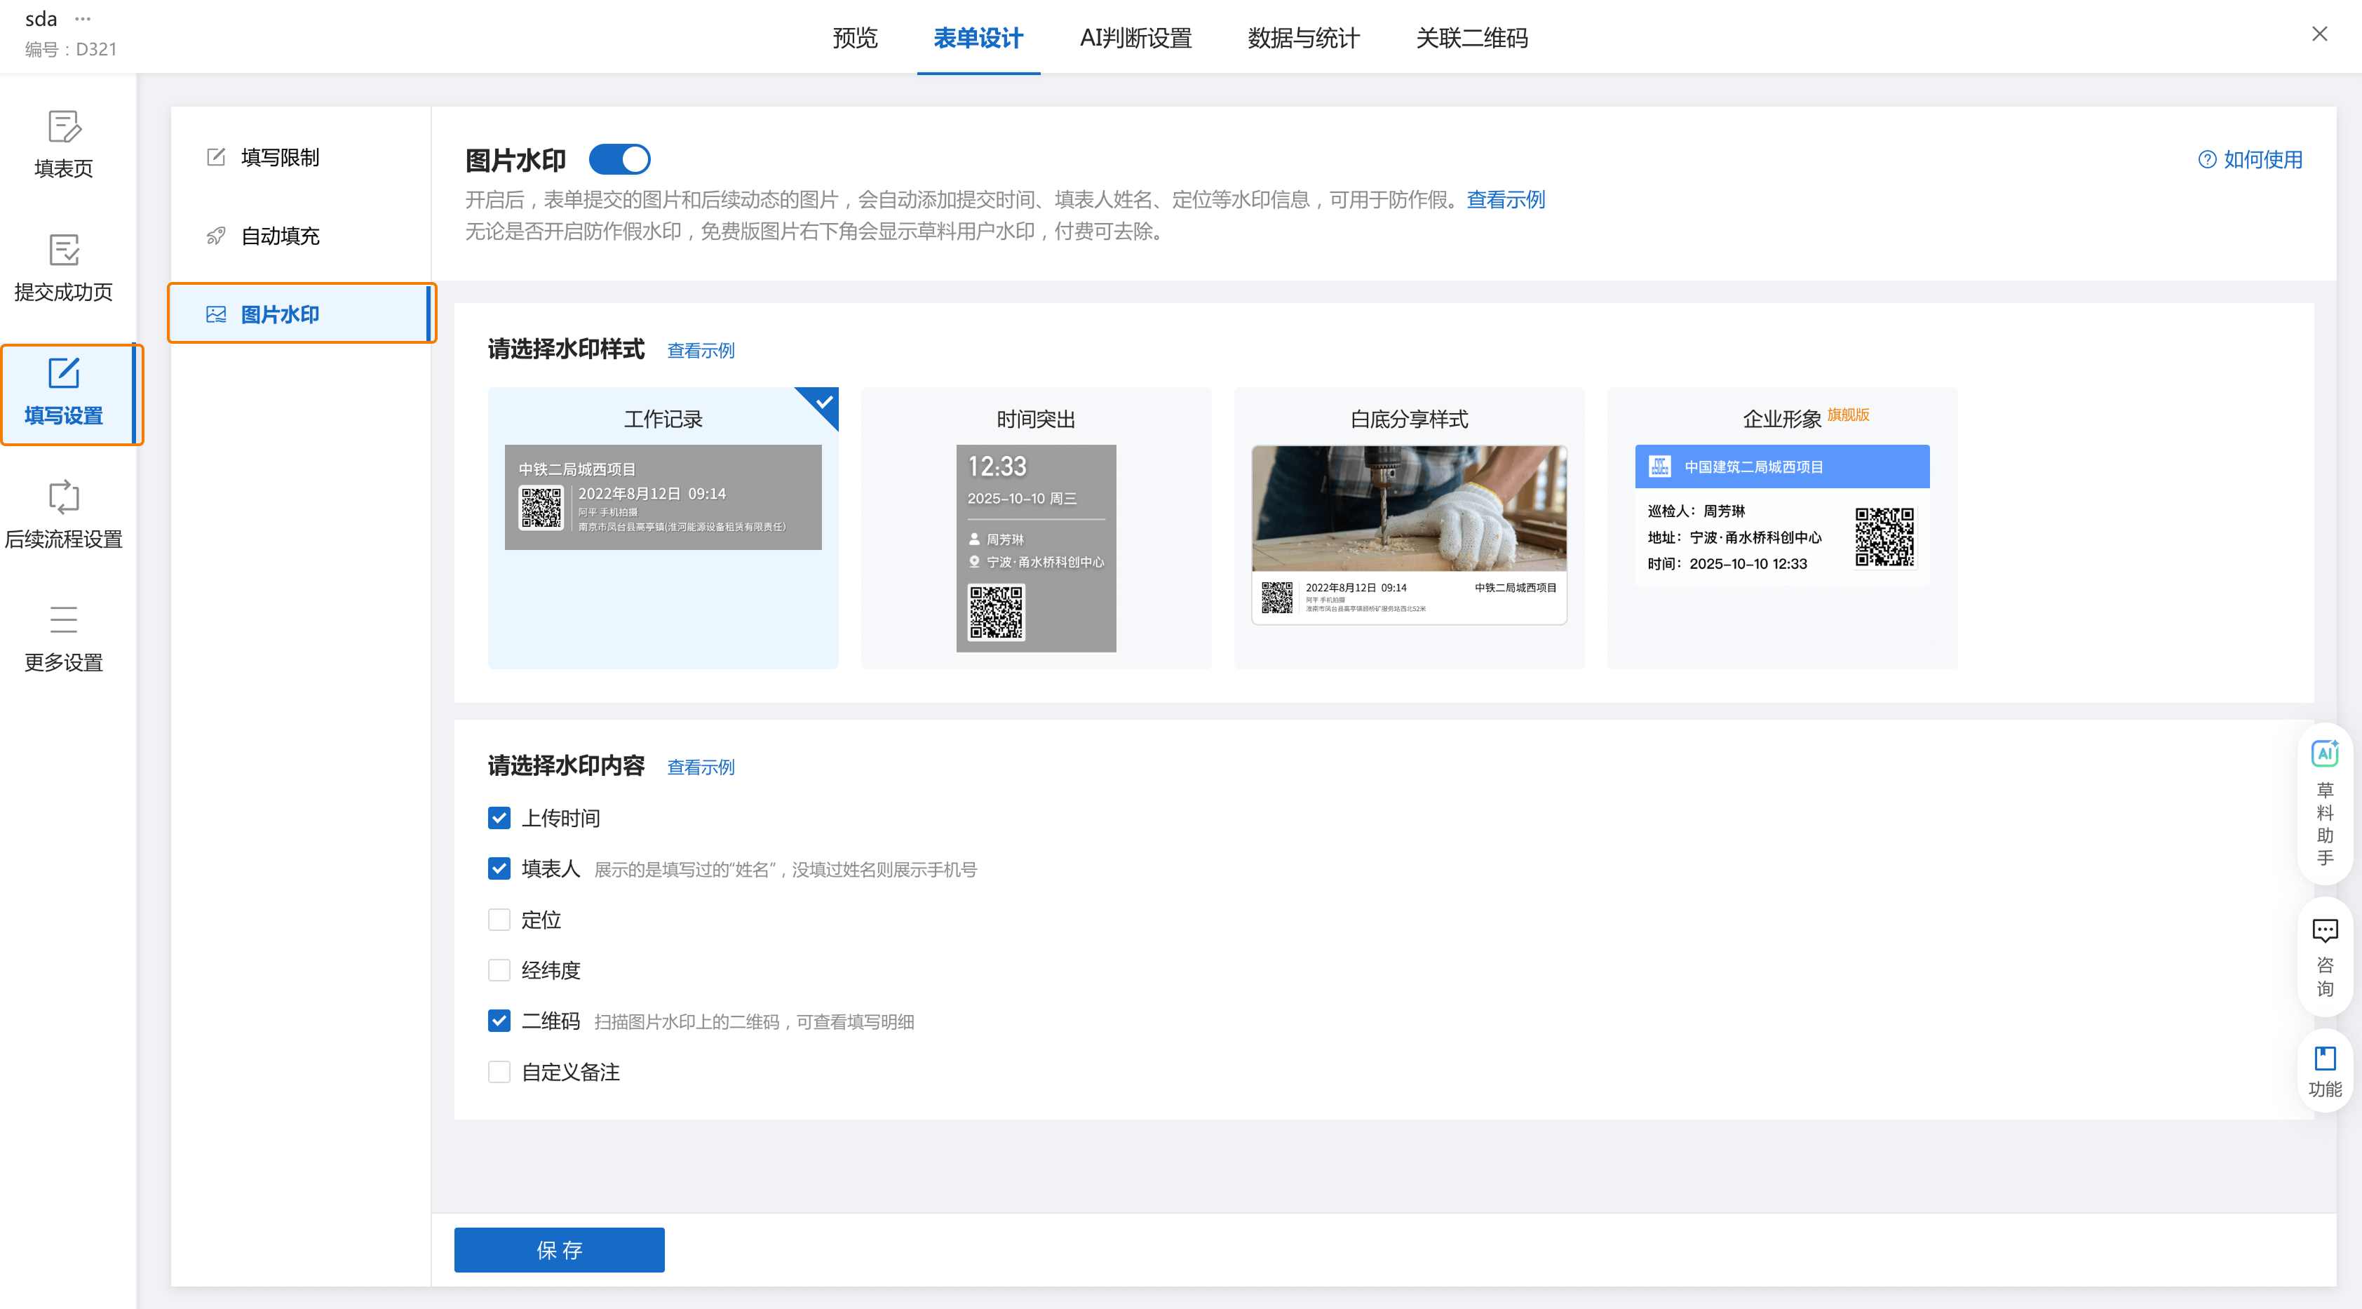Open the 草料助手 AI assistant icon

[2324, 754]
